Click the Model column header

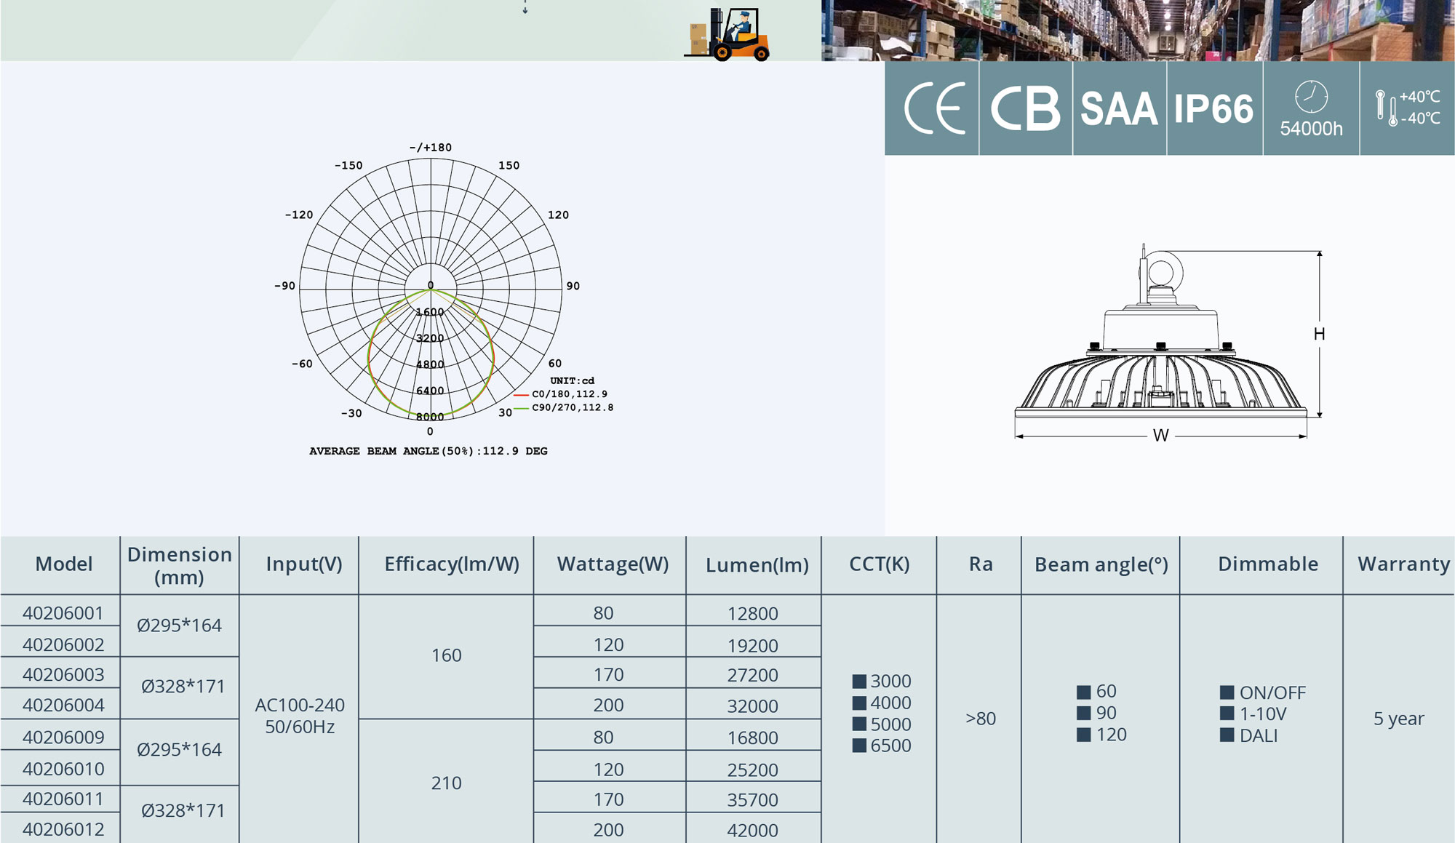(64, 564)
